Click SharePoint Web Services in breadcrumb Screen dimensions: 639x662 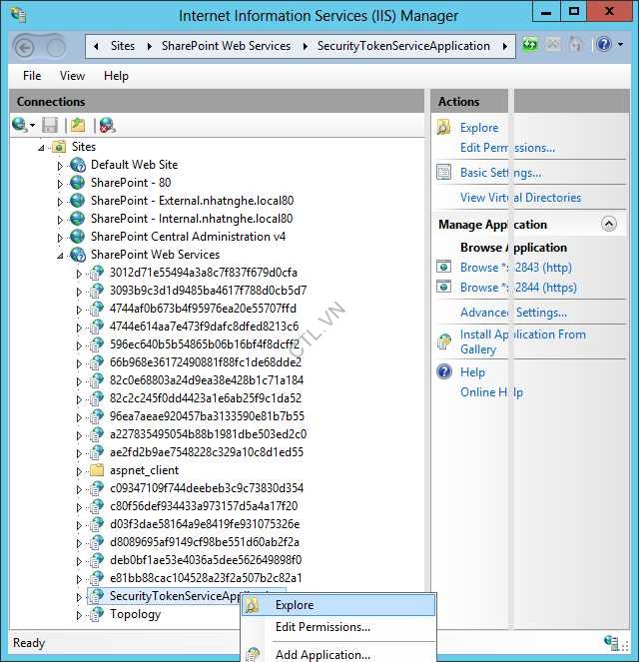click(227, 46)
